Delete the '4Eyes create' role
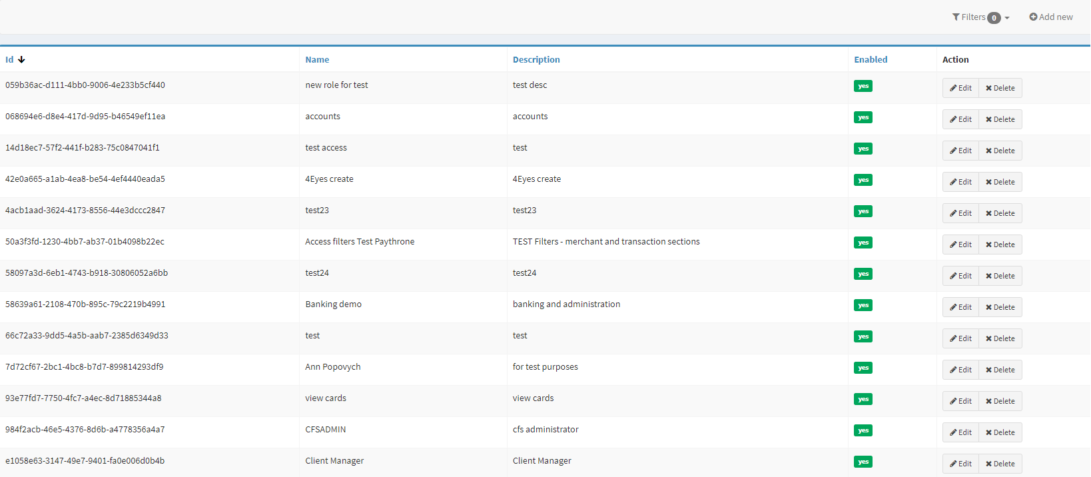Image resolution: width=1091 pixels, height=477 pixels. coord(1000,182)
